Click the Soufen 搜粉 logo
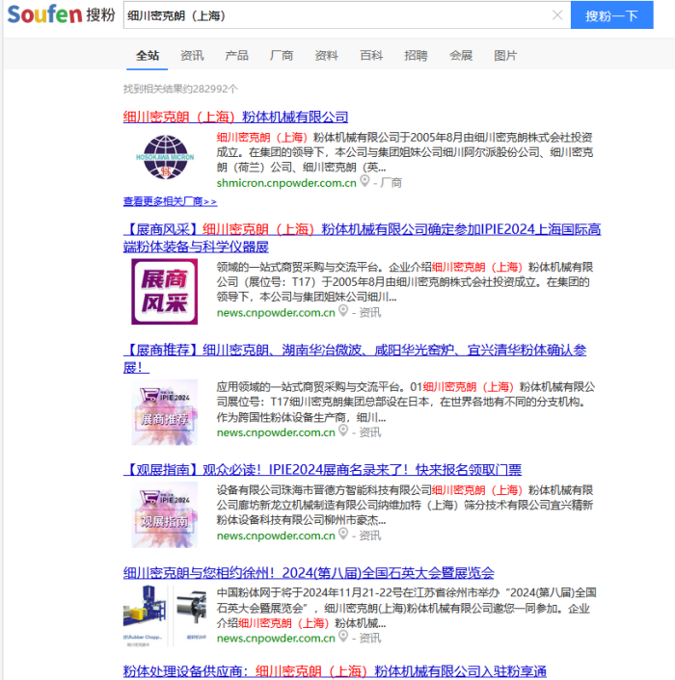675x680 pixels. pyautogui.click(x=59, y=15)
